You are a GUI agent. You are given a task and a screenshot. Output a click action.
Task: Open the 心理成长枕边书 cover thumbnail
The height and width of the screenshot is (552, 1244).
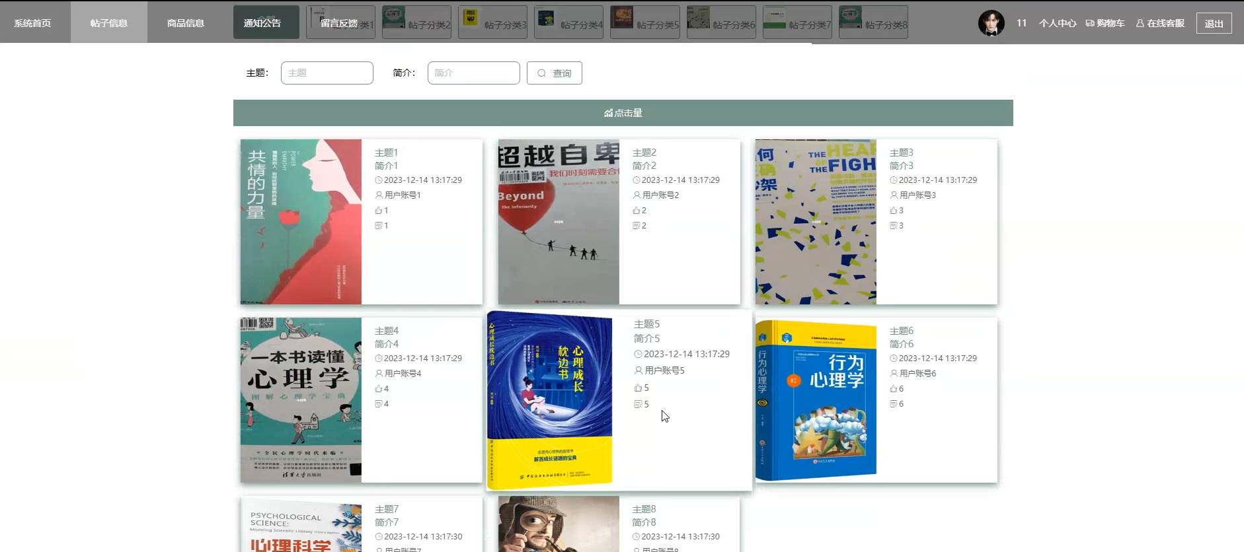[x=550, y=400]
